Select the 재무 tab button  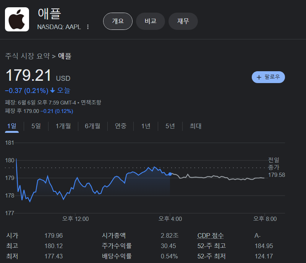[x=183, y=21]
